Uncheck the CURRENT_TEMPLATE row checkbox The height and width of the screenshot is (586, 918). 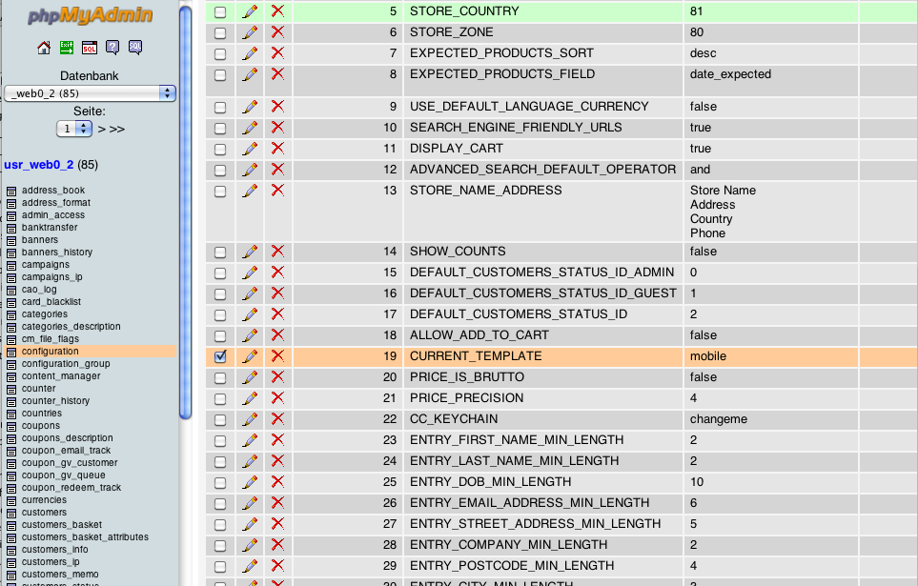pyautogui.click(x=221, y=356)
